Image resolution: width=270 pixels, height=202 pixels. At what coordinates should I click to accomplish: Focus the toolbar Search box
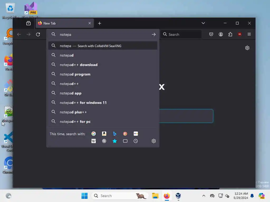[181, 34]
